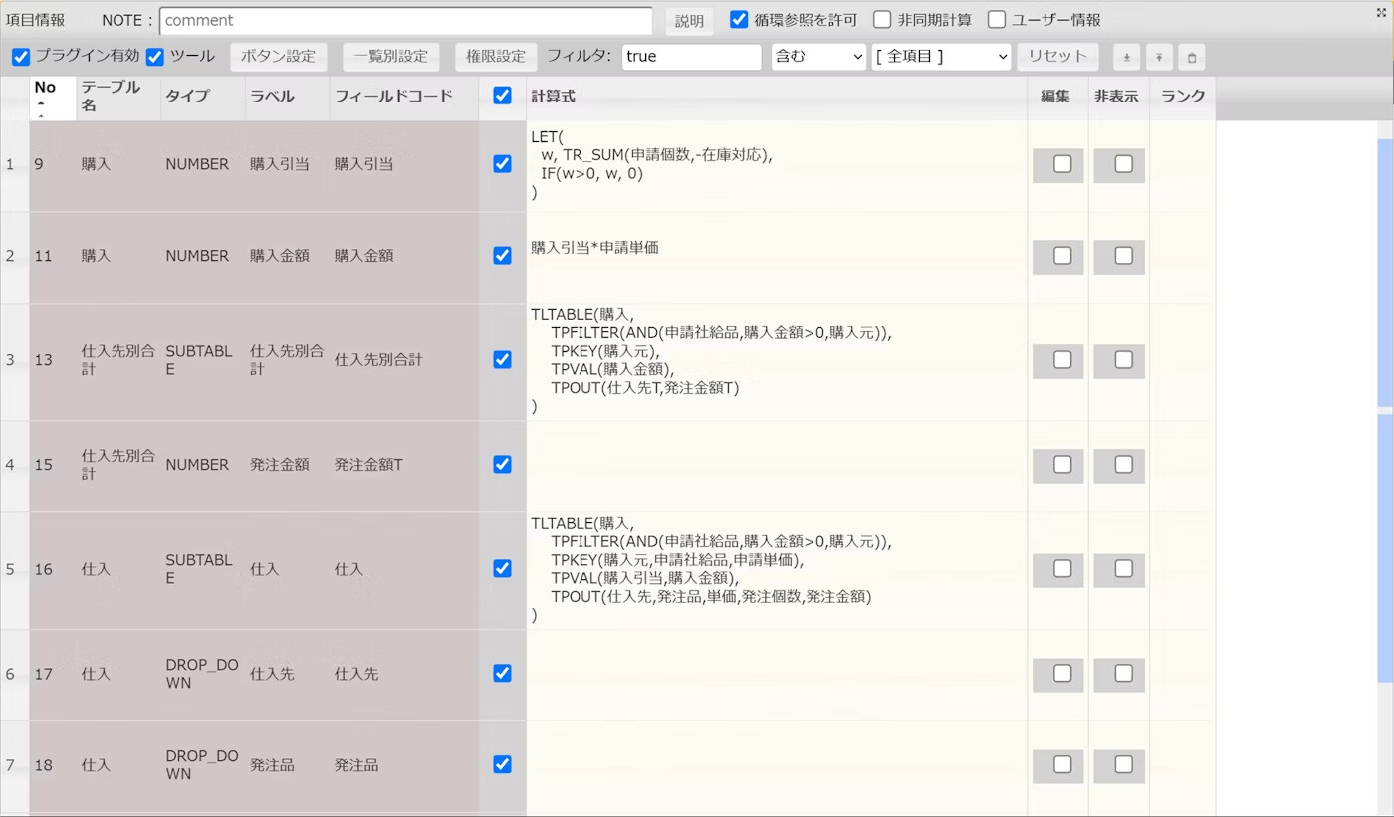The image size is (1394, 817).
Task: Check the 編集 checkbox for the 発注金額T row
Action: tap(1062, 464)
